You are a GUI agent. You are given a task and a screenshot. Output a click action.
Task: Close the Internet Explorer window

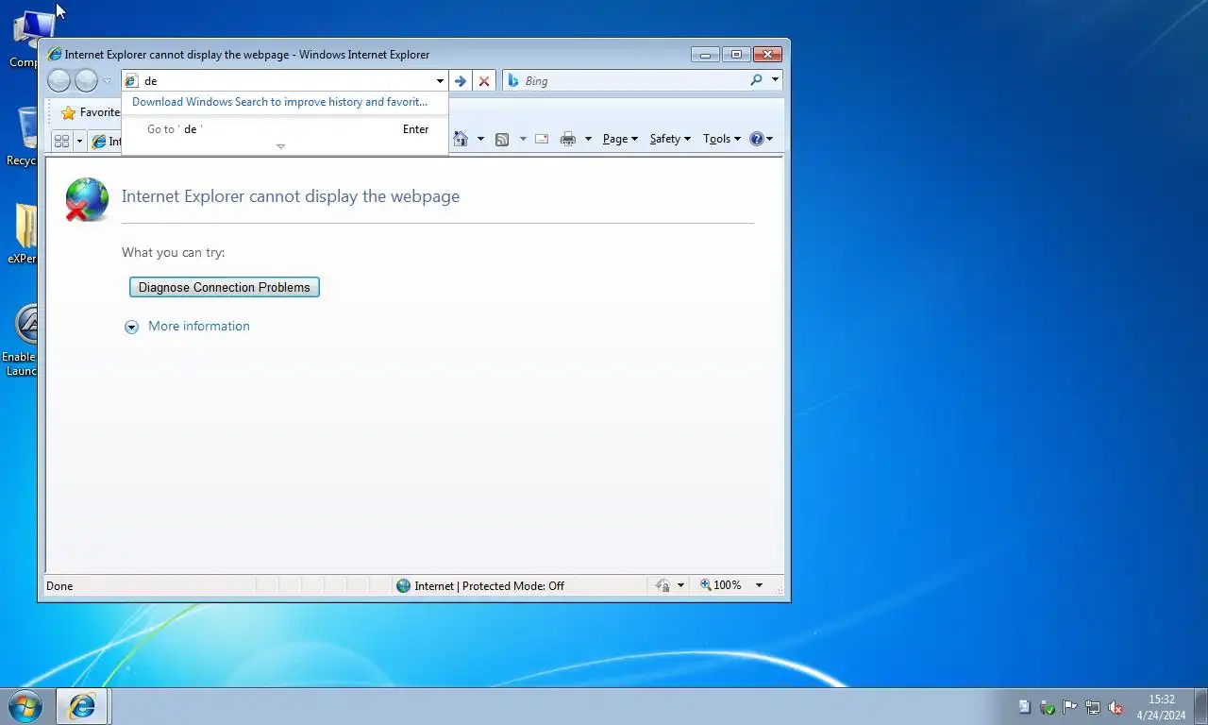click(x=768, y=55)
